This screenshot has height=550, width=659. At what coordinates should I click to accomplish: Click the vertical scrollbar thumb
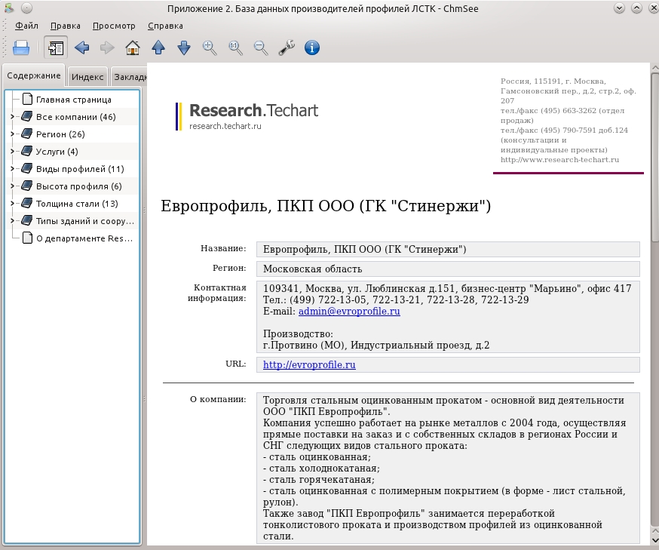pyautogui.click(x=654, y=158)
